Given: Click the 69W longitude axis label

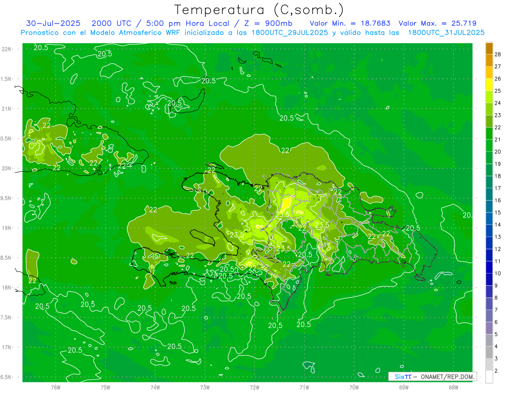Looking at the screenshot, I should tap(403, 387).
